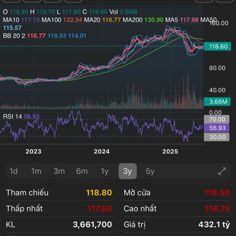Click the Tham chiếu value 118.80
This screenshot has width=236, height=236.
pos(99,192)
